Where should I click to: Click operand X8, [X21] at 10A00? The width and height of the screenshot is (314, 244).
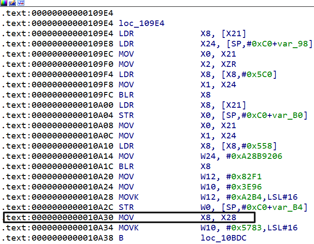(224, 105)
